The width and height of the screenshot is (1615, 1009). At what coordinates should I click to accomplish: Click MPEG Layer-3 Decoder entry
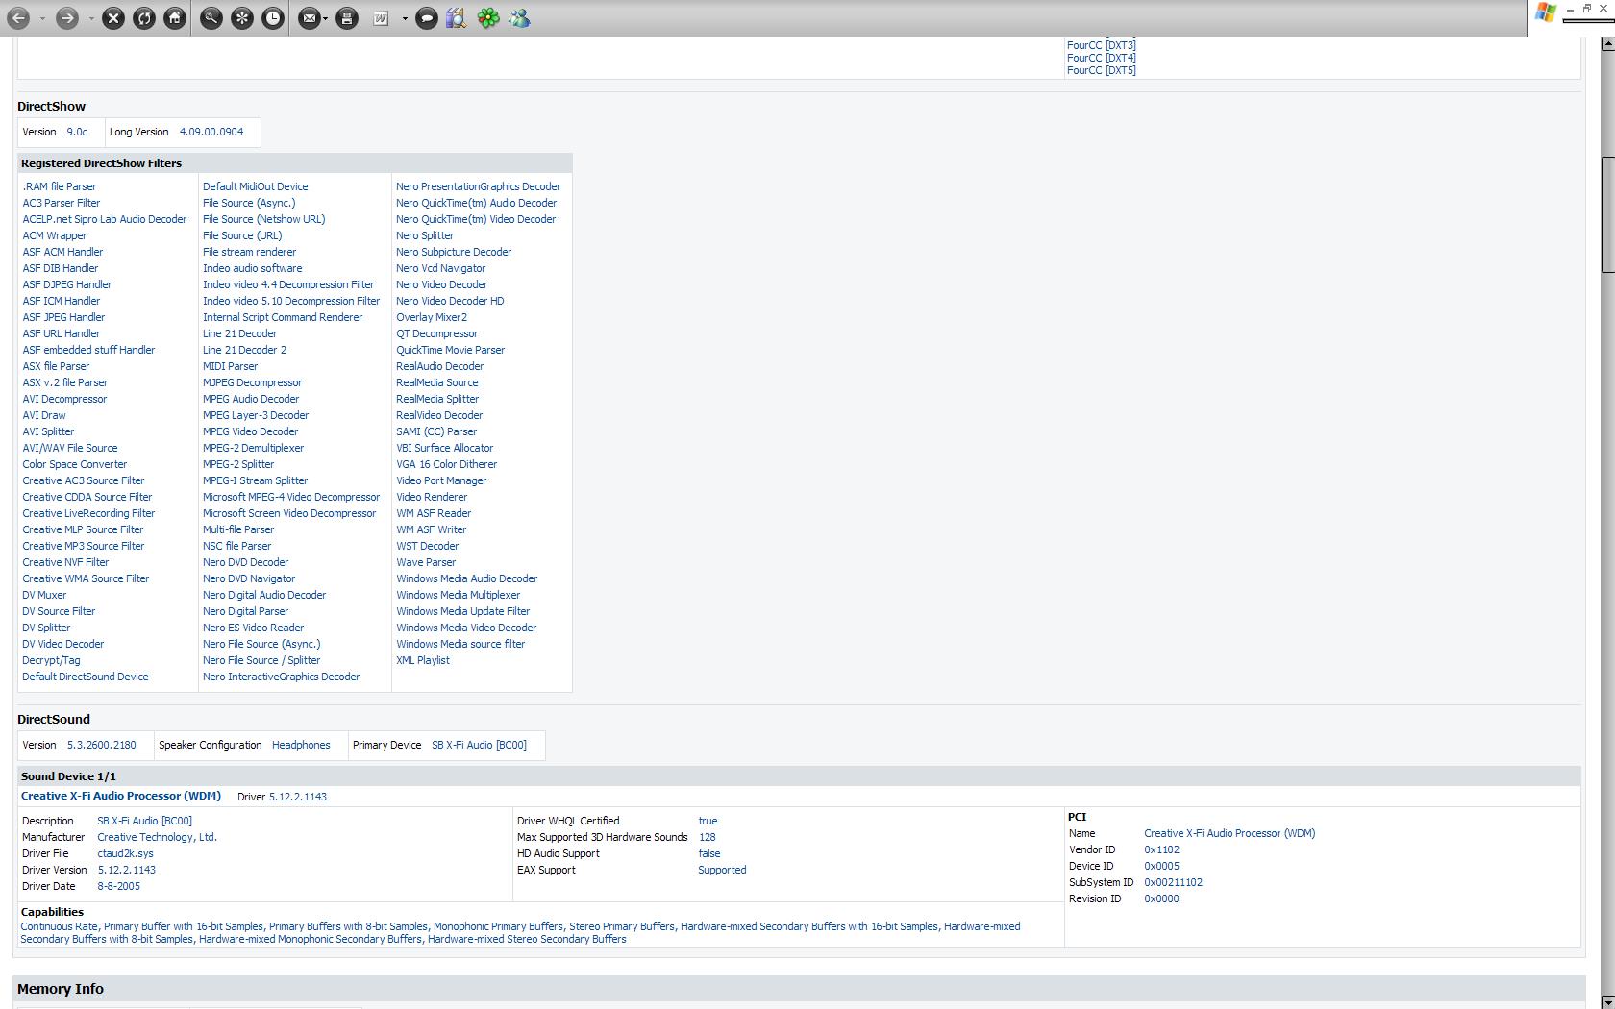pyautogui.click(x=256, y=415)
